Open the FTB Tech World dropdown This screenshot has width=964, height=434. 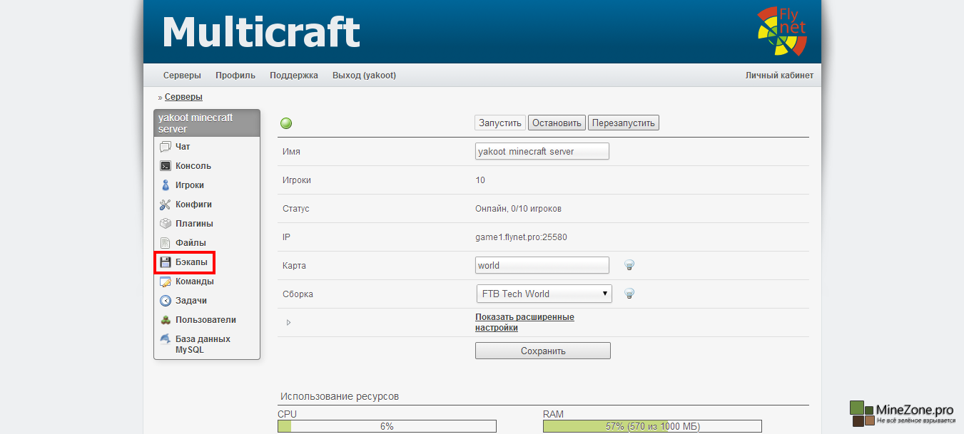(x=544, y=294)
